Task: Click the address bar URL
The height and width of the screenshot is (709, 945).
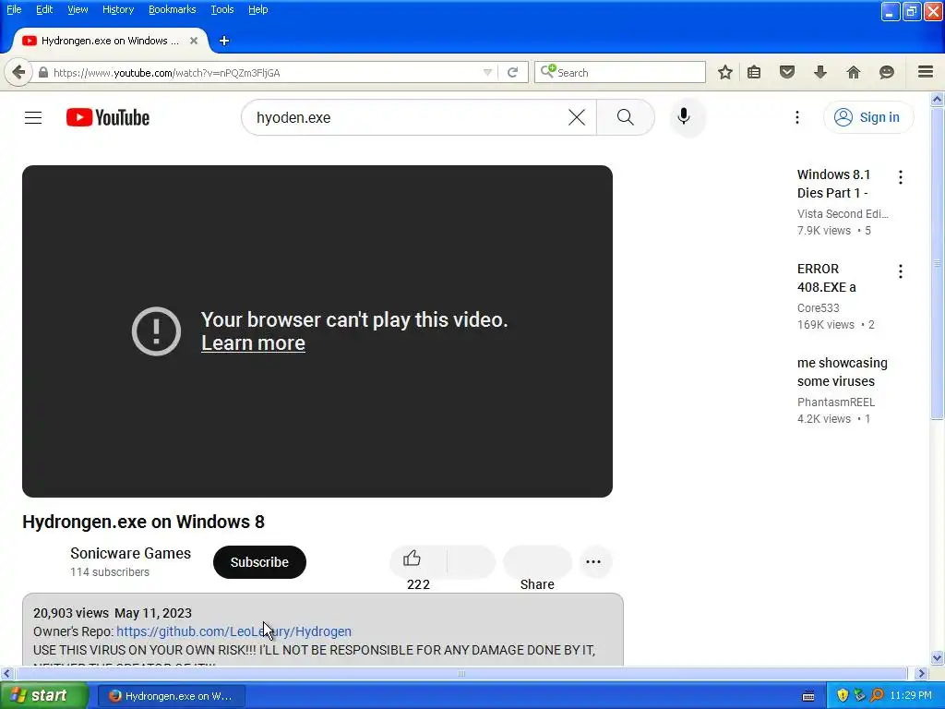Action: click(x=167, y=73)
